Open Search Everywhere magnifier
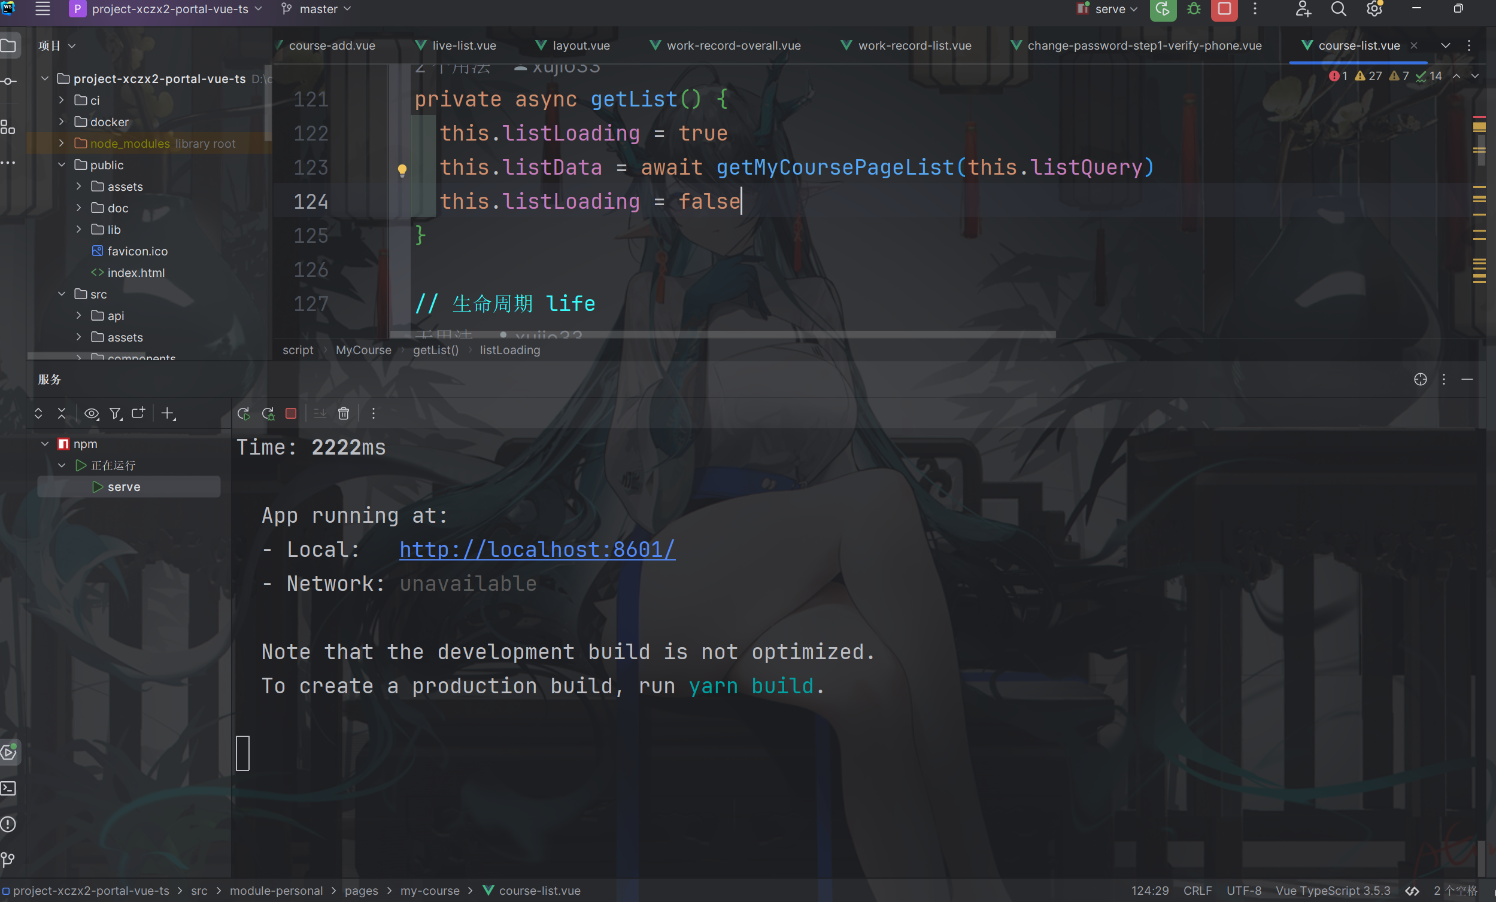The width and height of the screenshot is (1496, 902). click(x=1338, y=9)
